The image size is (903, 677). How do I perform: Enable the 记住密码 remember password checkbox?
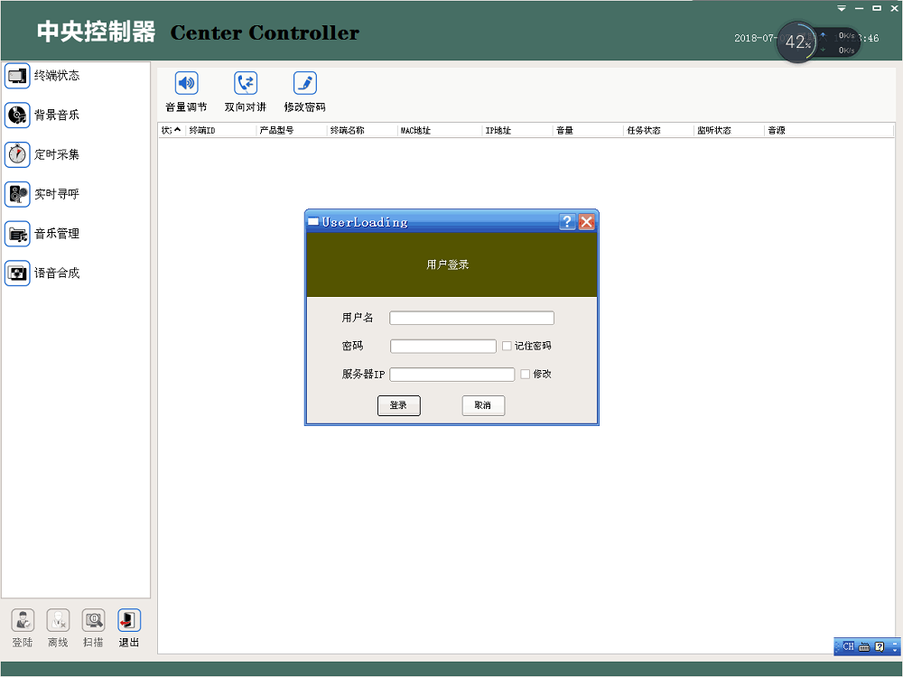coord(507,346)
